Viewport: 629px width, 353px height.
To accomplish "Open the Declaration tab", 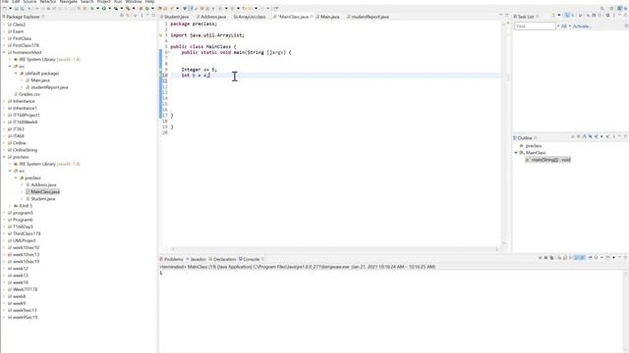I will point(222,259).
